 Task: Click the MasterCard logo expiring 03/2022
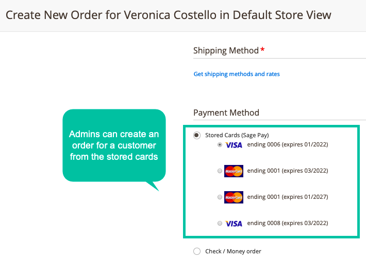click(x=234, y=171)
